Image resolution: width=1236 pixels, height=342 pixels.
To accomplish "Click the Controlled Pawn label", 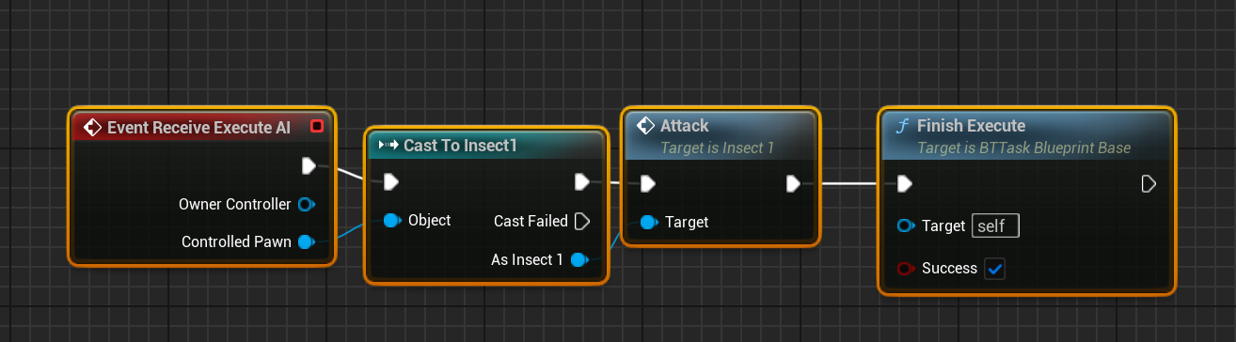I will click(237, 242).
